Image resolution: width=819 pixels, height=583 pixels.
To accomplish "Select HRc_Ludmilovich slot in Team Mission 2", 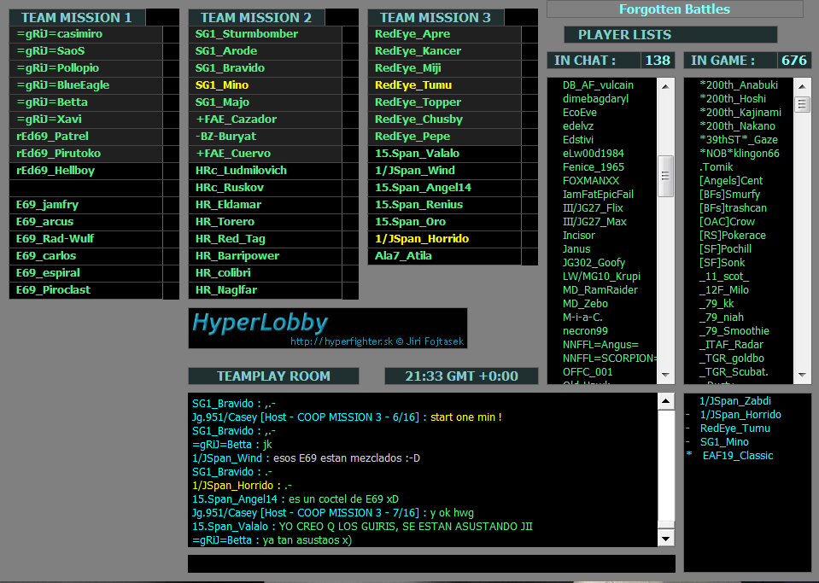I will [265, 171].
